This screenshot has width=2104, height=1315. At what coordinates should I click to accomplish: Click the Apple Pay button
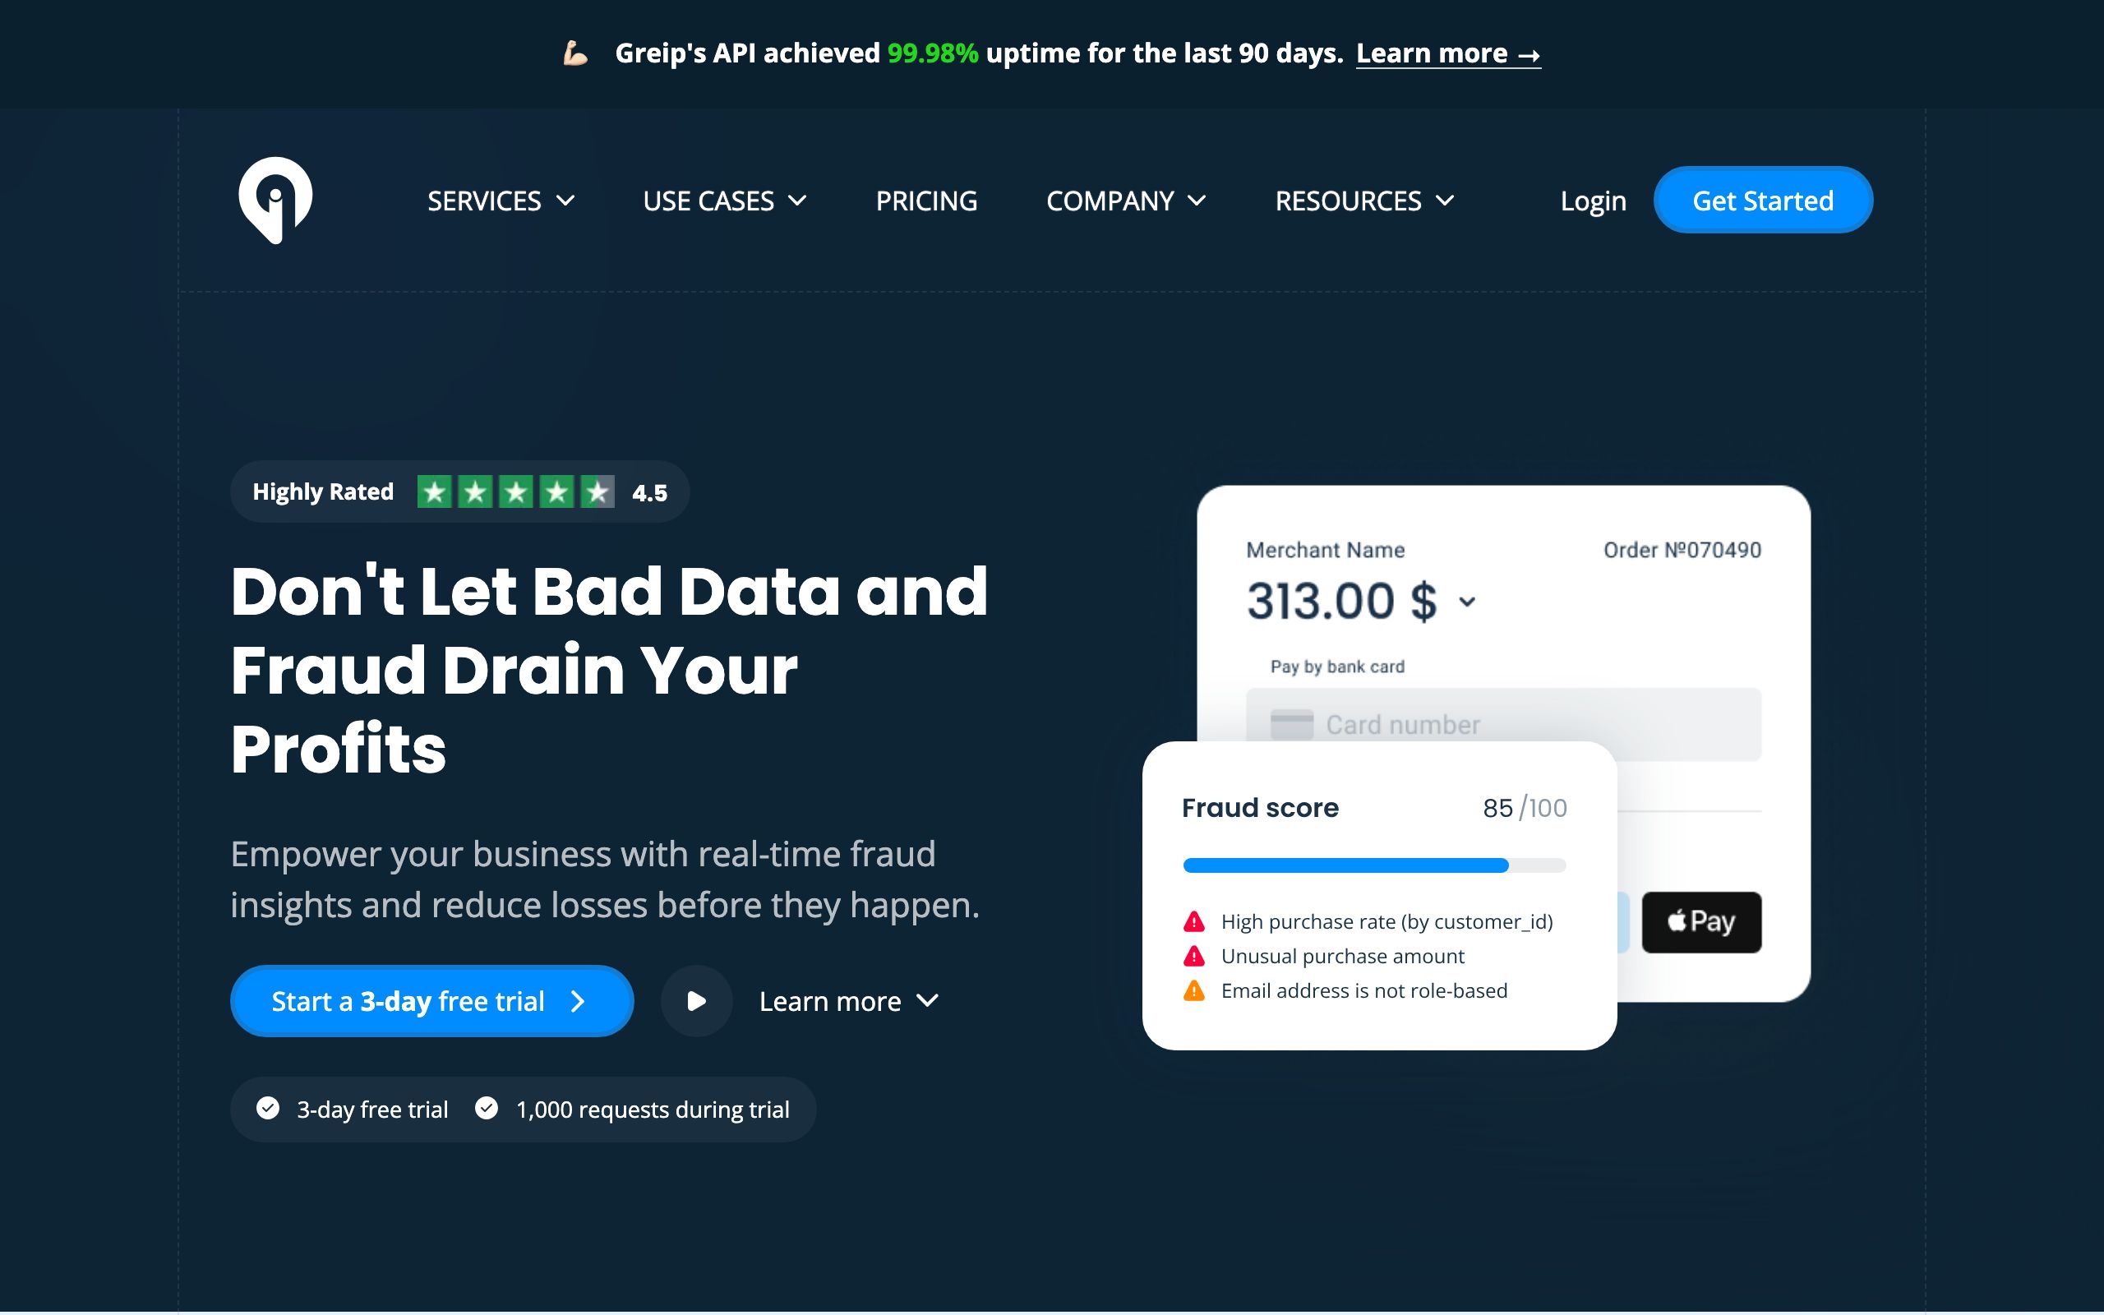1701,922
